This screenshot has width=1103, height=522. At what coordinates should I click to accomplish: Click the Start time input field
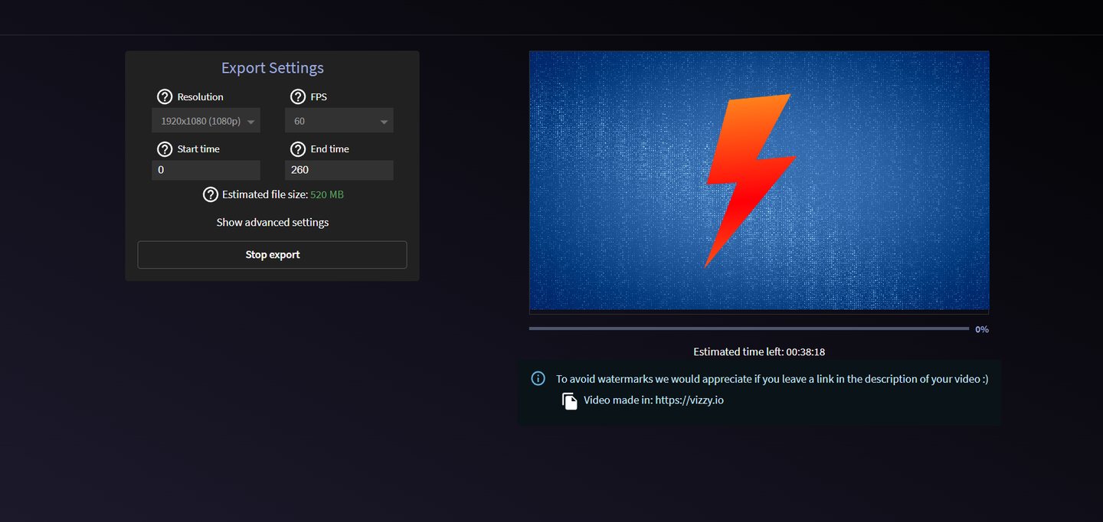(206, 170)
